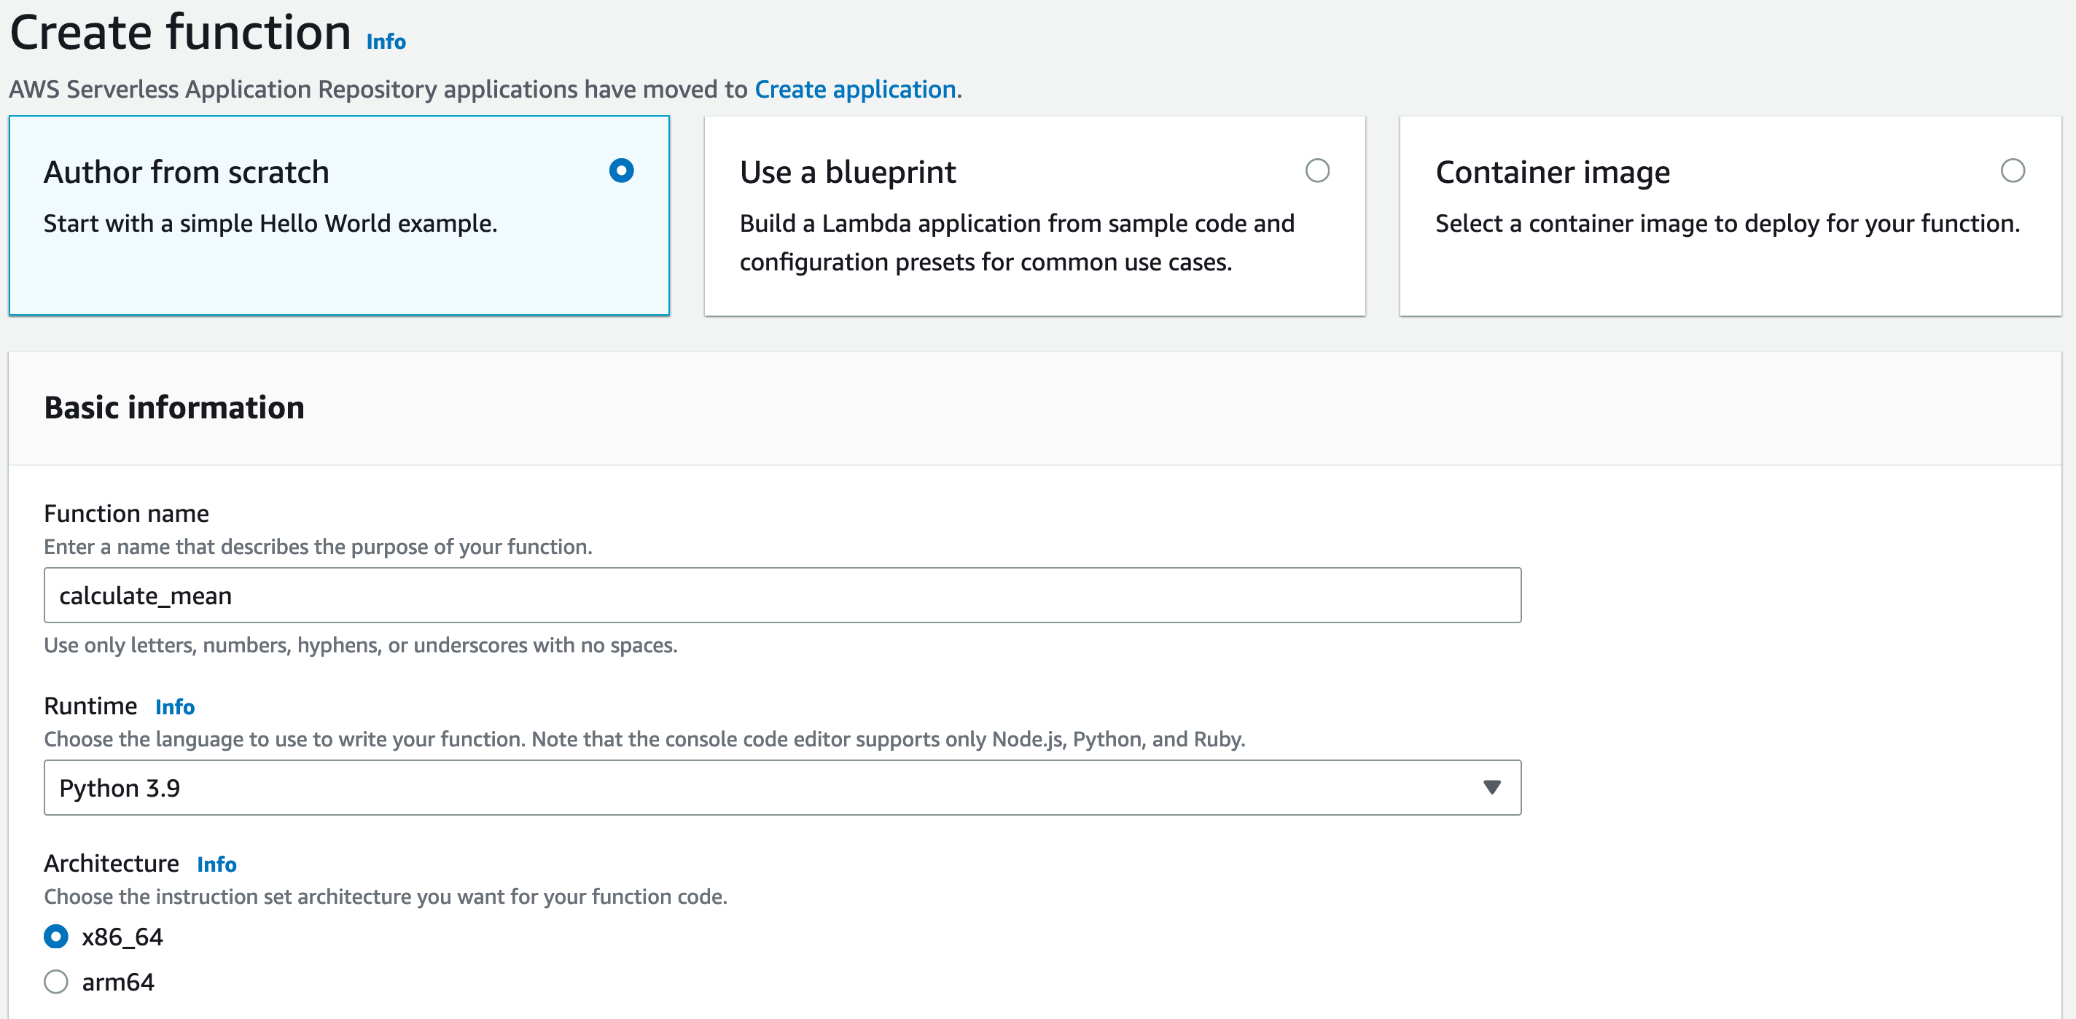The width and height of the screenshot is (2076, 1019).
Task: Select the Use a blueprint radio button
Action: pyautogui.click(x=1317, y=171)
